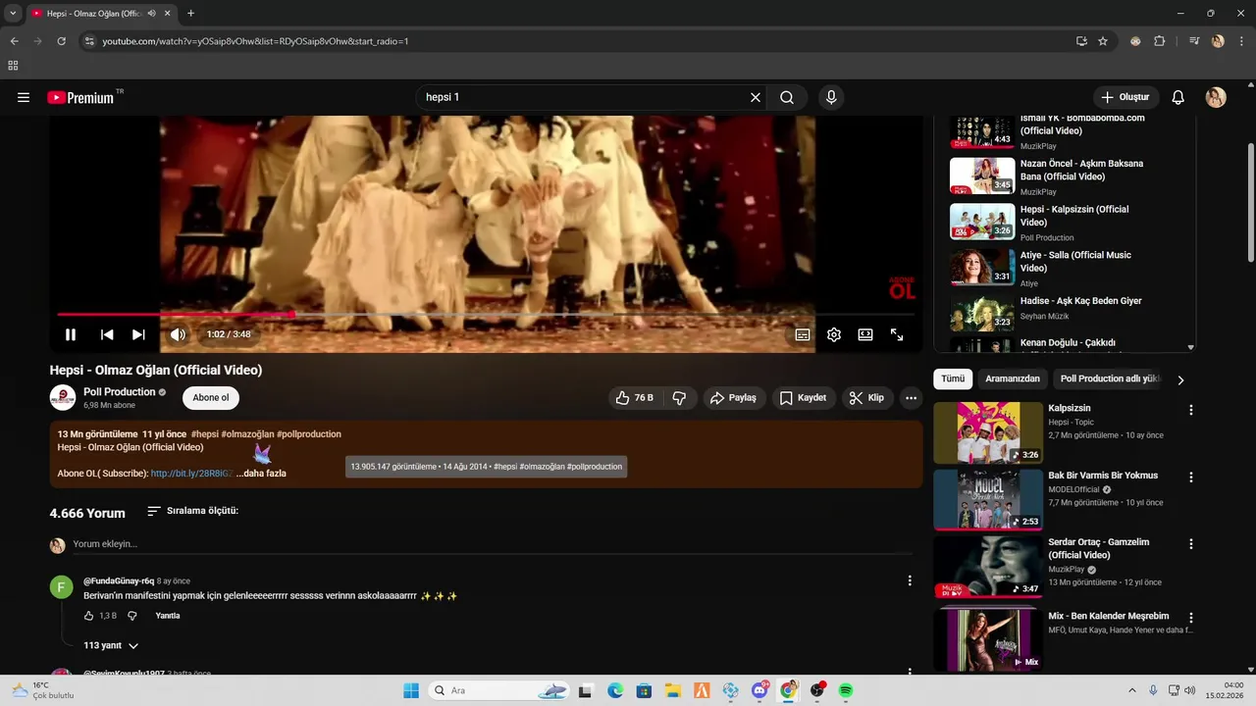
Task: Like FundaGünay's comment
Action: click(89, 616)
